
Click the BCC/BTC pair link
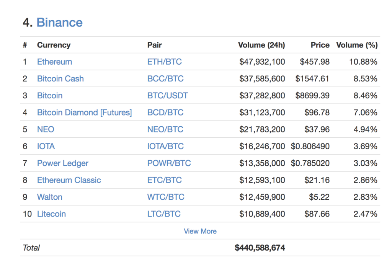[165, 79]
